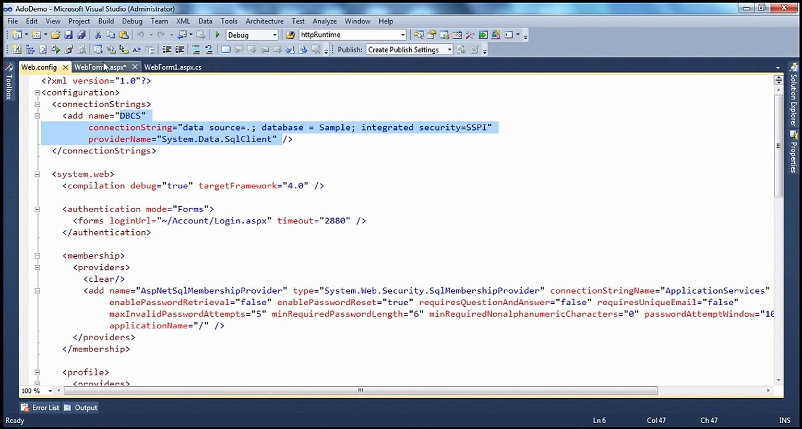Click the loginUrl "~/Account/Login.aspx" value
The height and width of the screenshot is (429, 802).
click(x=214, y=221)
